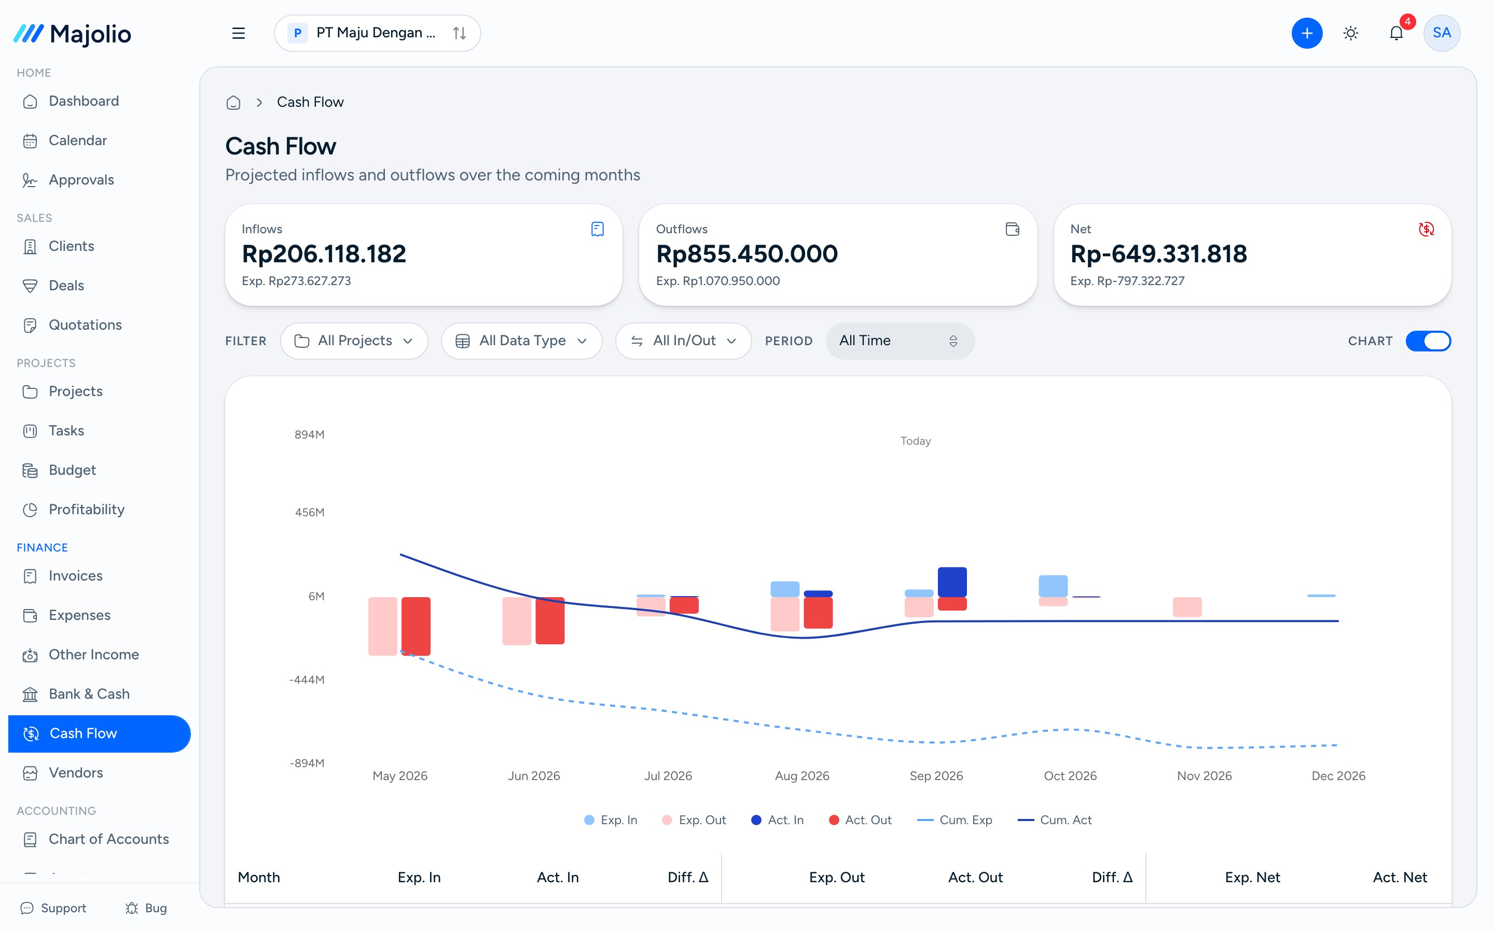Switch company via PT Maju Dengan selector
1494x933 pixels.
pos(377,33)
